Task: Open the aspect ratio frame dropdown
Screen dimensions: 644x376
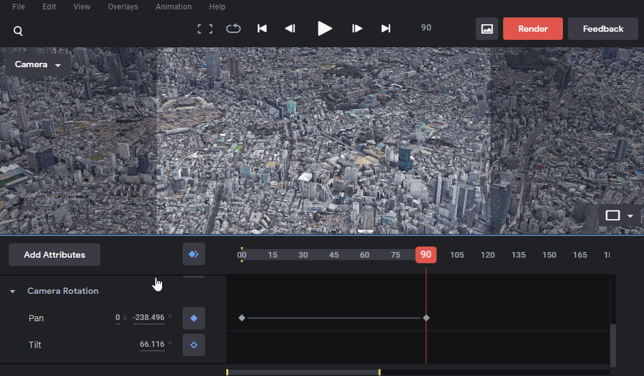Action: click(619, 215)
